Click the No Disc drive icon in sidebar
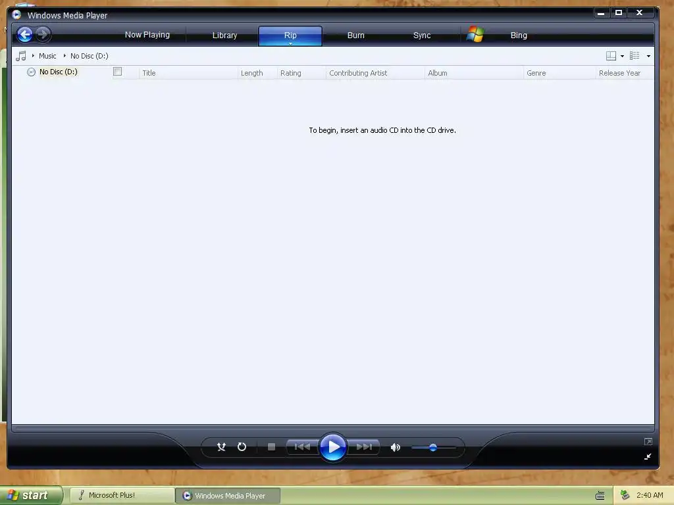This screenshot has width=674, height=505. point(32,72)
